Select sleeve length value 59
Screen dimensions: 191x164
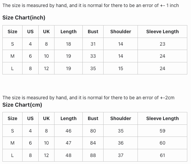(162, 131)
